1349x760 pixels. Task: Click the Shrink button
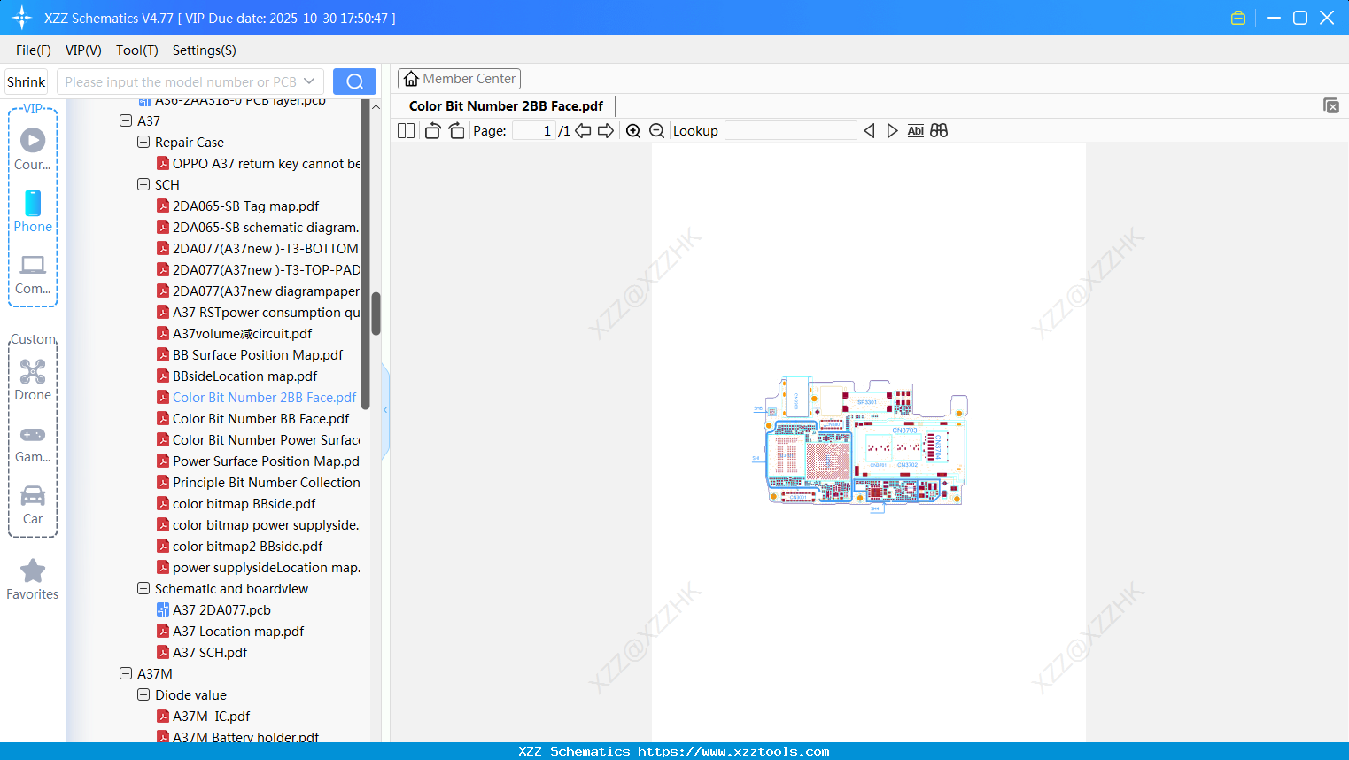26,81
